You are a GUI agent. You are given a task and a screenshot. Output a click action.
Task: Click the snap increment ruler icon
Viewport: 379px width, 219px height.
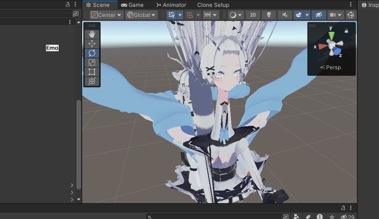click(207, 15)
